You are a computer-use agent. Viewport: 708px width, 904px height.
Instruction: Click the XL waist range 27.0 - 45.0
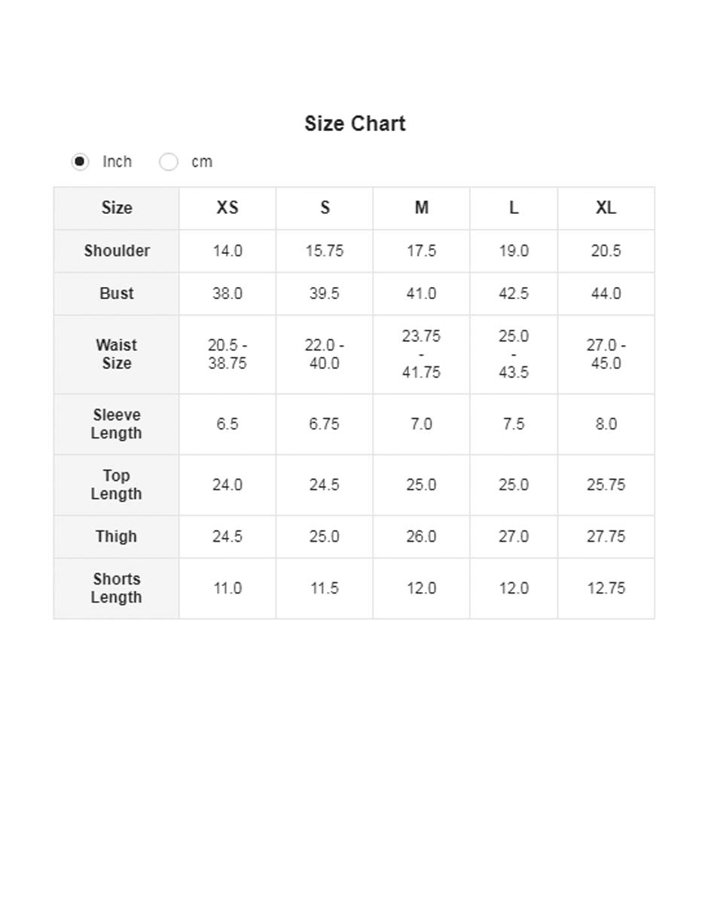(606, 354)
